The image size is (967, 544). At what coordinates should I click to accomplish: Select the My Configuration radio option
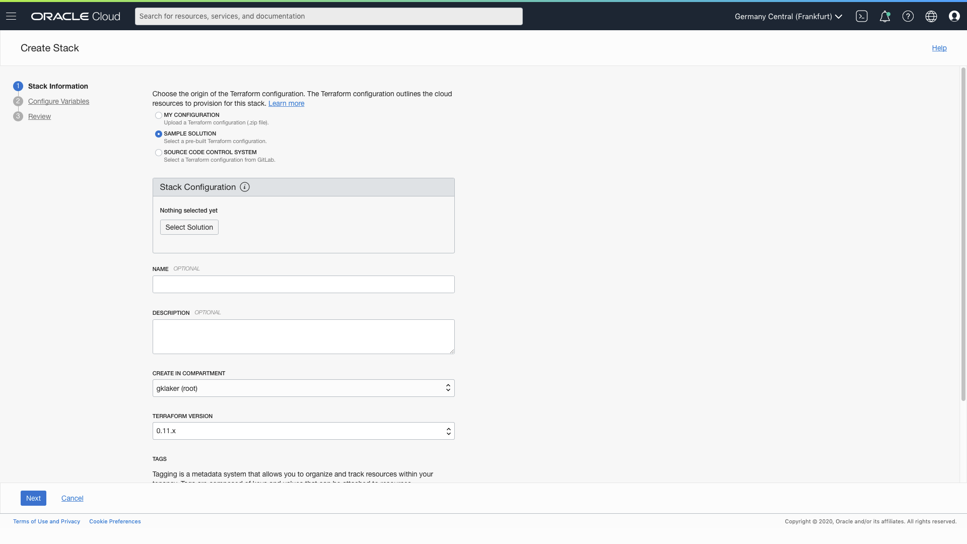159,115
